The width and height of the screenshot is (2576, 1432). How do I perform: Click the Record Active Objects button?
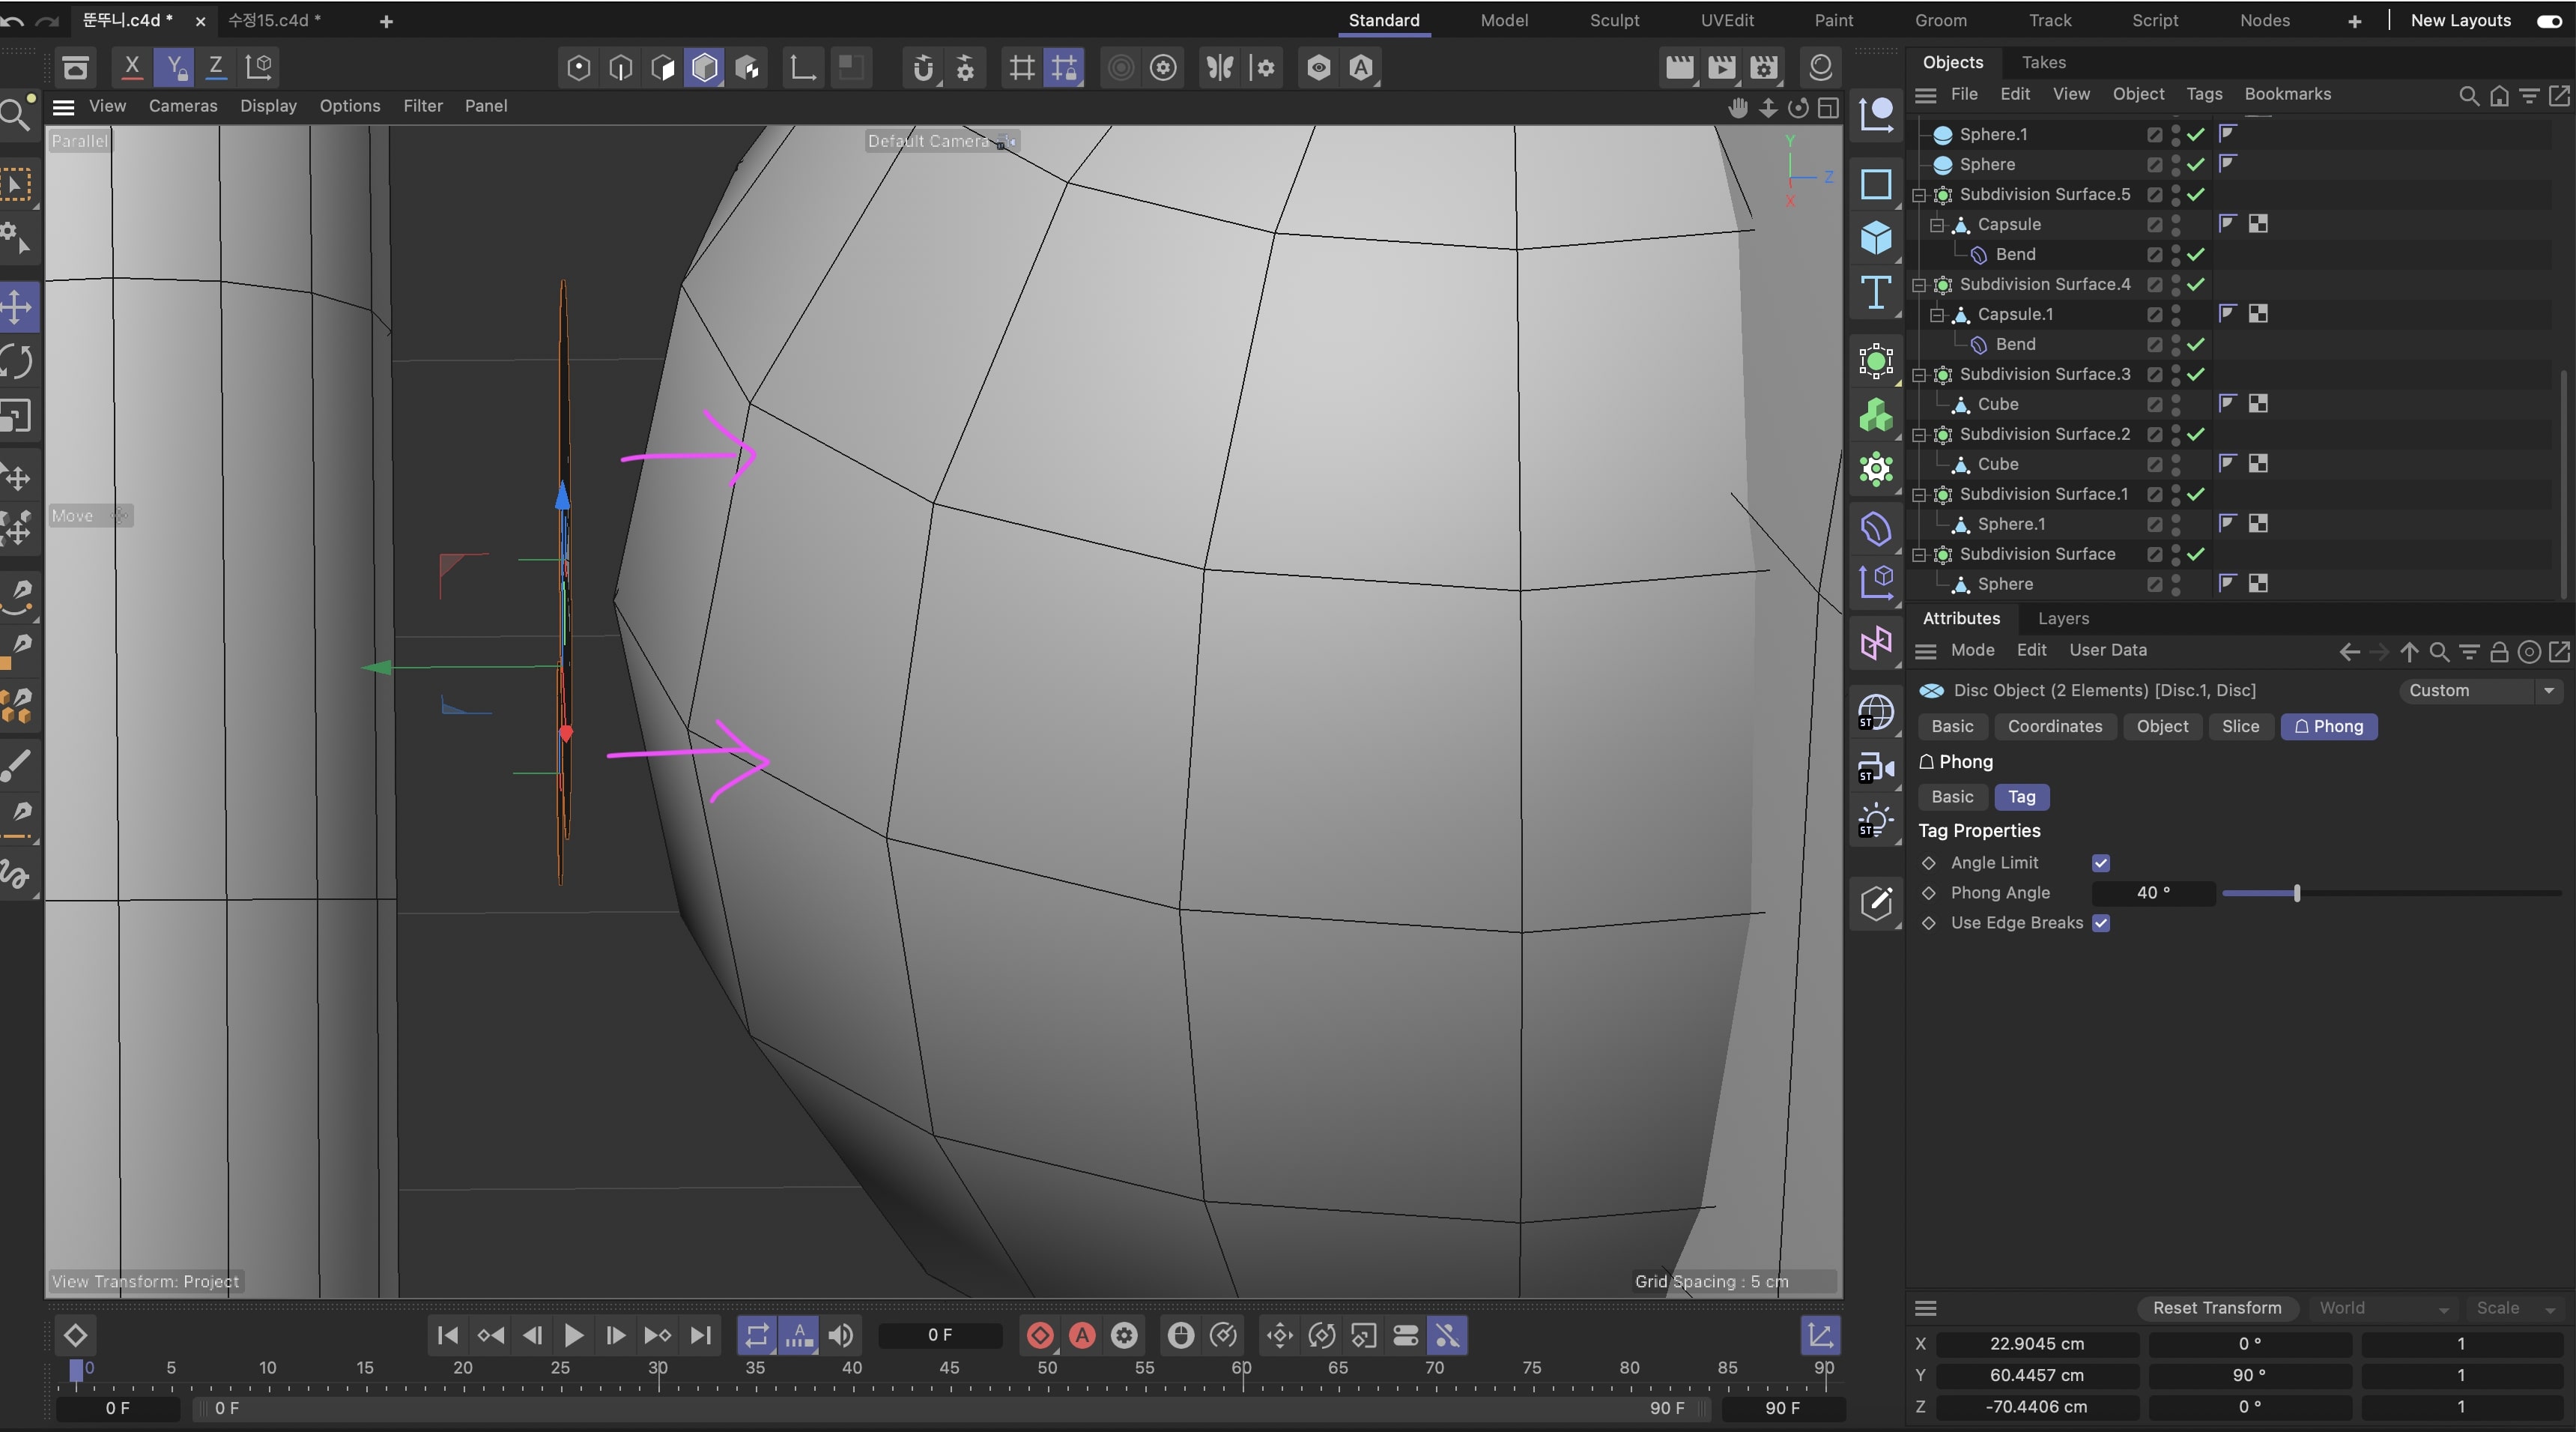[1040, 1335]
